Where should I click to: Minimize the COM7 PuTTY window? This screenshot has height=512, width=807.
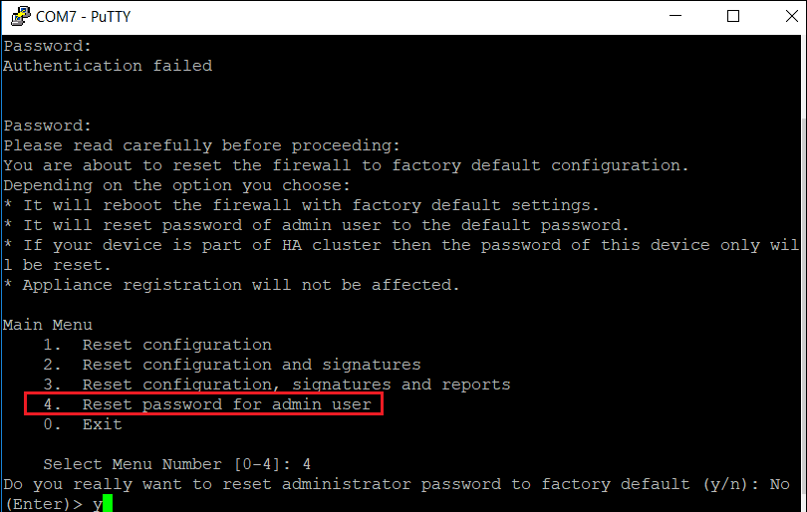click(x=675, y=16)
